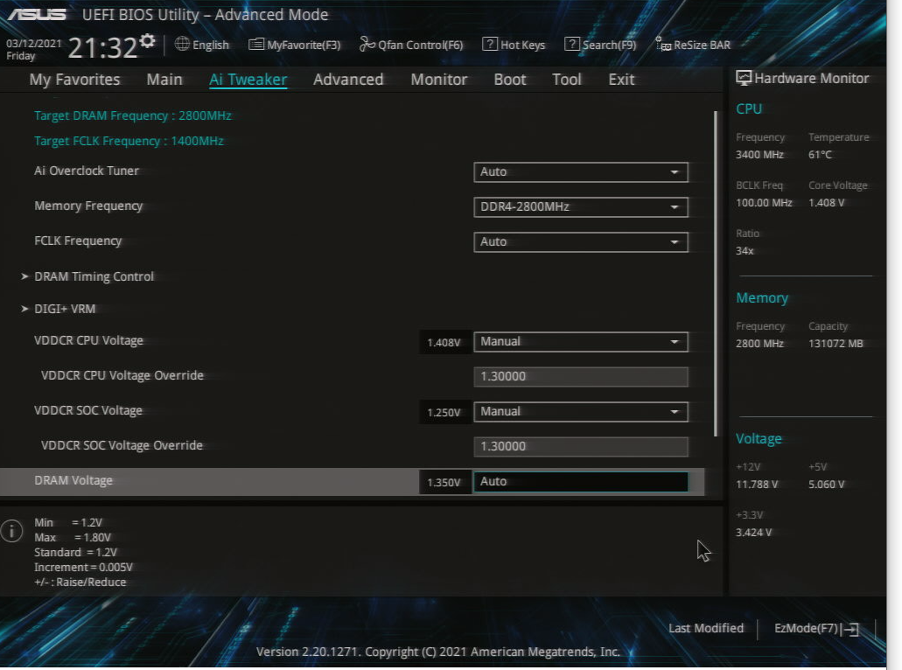Click BCLK Freq value 100.00 MHz
The height and width of the screenshot is (670, 902).
pos(764,203)
